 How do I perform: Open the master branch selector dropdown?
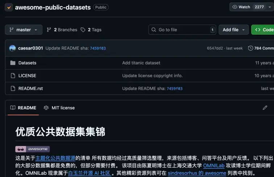pyautogui.click(x=24, y=30)
